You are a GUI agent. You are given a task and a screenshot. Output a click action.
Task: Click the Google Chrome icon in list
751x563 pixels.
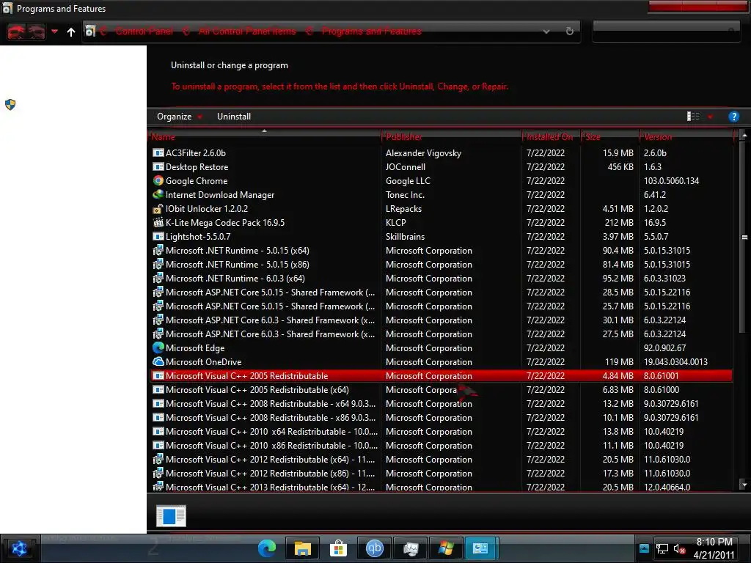point(158,180)
